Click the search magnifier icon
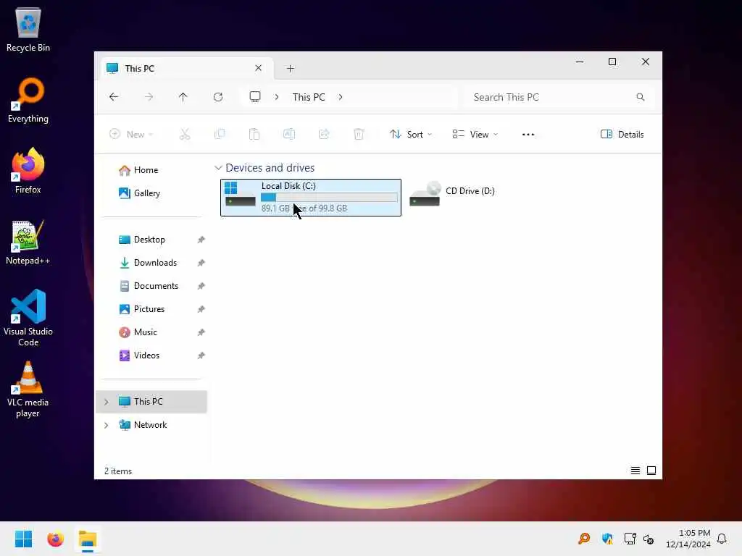 (641, 97)
